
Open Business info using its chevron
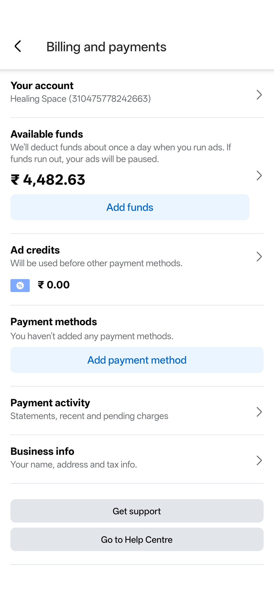tap(259, 461)
